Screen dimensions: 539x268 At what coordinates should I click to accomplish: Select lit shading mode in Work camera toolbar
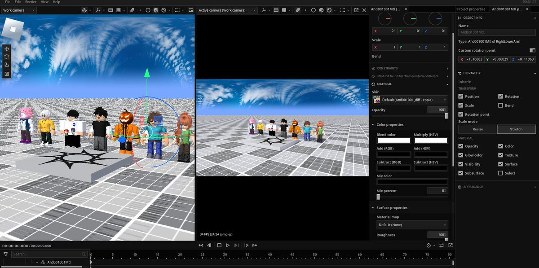(155, 10)
